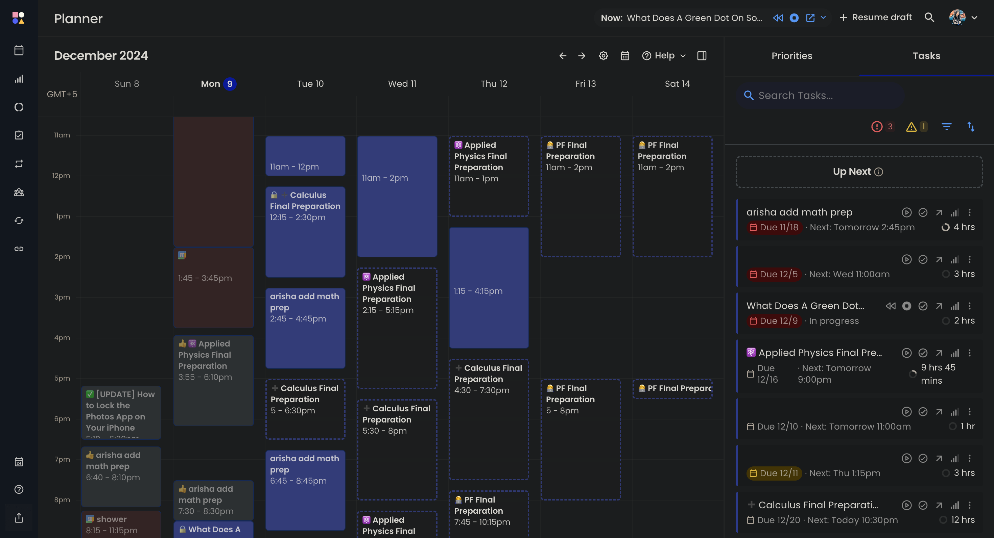Select the people/team icon in sidebar

point(19,192)
